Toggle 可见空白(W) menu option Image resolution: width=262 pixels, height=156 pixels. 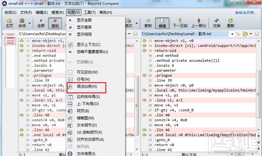[95, 72]
